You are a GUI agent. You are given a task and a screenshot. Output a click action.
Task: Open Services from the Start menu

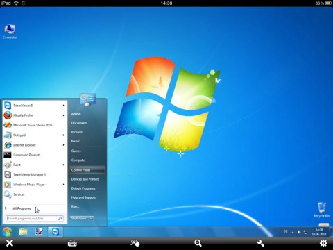coord(34,194)
